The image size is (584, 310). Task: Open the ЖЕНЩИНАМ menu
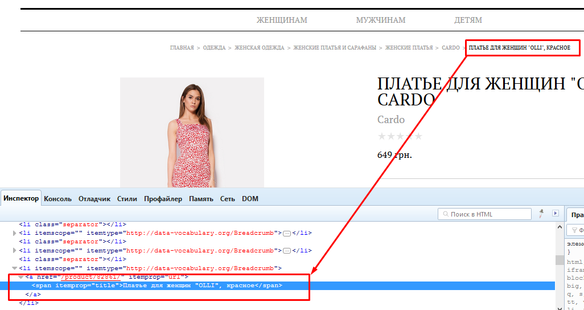click(x=282, y=20)
